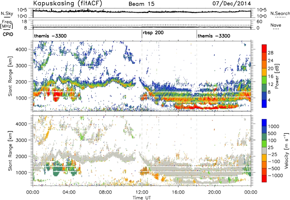Click the '60' tick on the Nave axis
Image resolution: width=290 pixels, height=200 pixels.
click(259, 22)
